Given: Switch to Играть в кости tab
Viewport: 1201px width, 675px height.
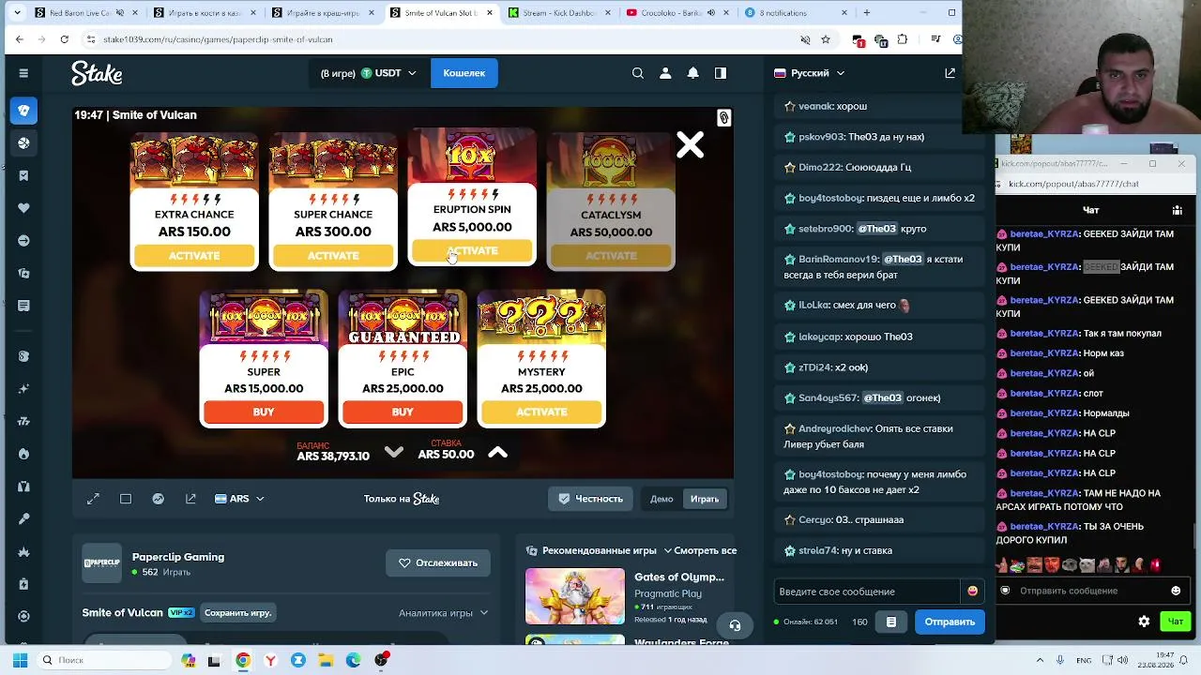Looking at the screenshot, I should pyautogui.click(x=203, y=13).
